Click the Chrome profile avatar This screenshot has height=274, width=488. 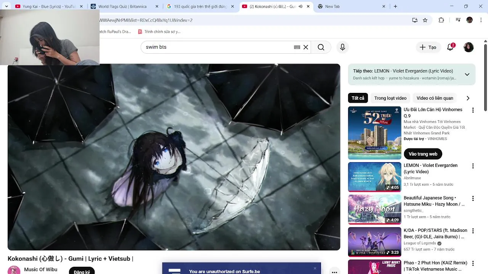(470, 20)
